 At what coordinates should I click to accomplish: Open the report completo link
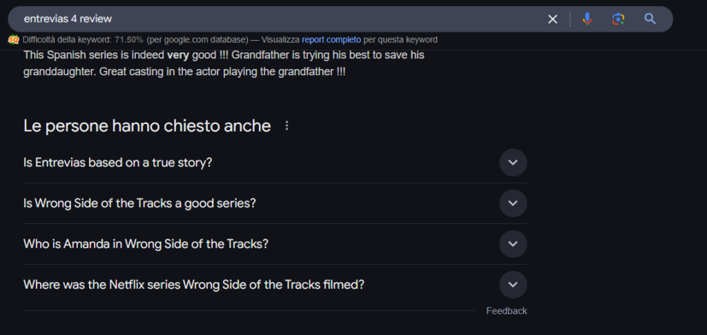(331, 39)
